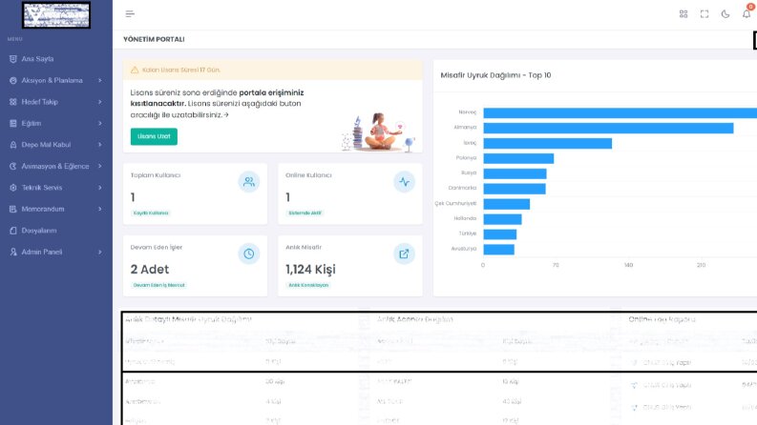Click the Norveç bar in chart
The width and height of the screenshot is (757, 425).
620,112
